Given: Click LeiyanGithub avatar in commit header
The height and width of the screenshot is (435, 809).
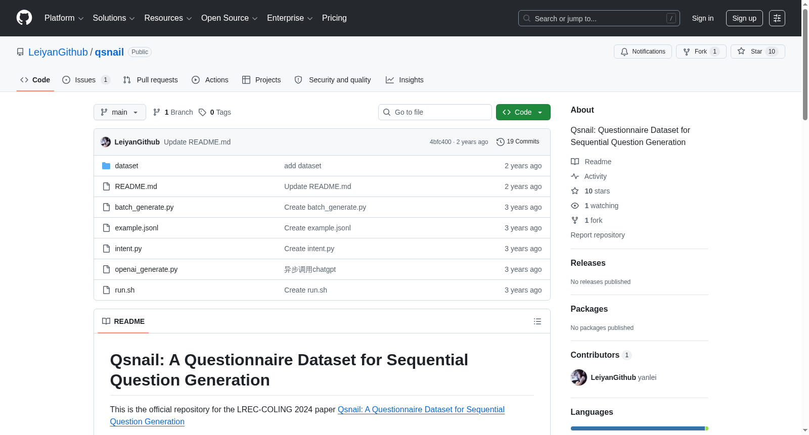Looking at the screenshot, I should point(106,142).
